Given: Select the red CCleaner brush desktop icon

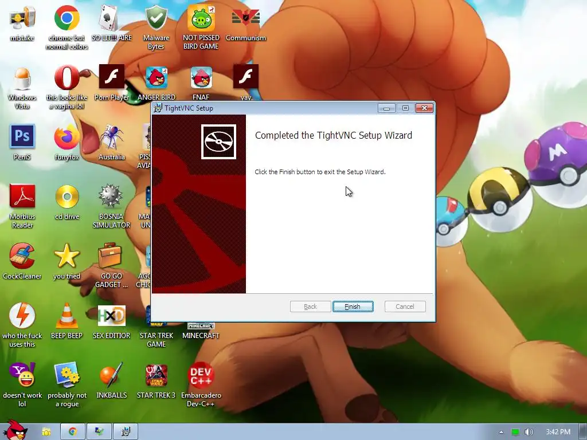Looking at the screenshot, I should (x=22, y=261).
